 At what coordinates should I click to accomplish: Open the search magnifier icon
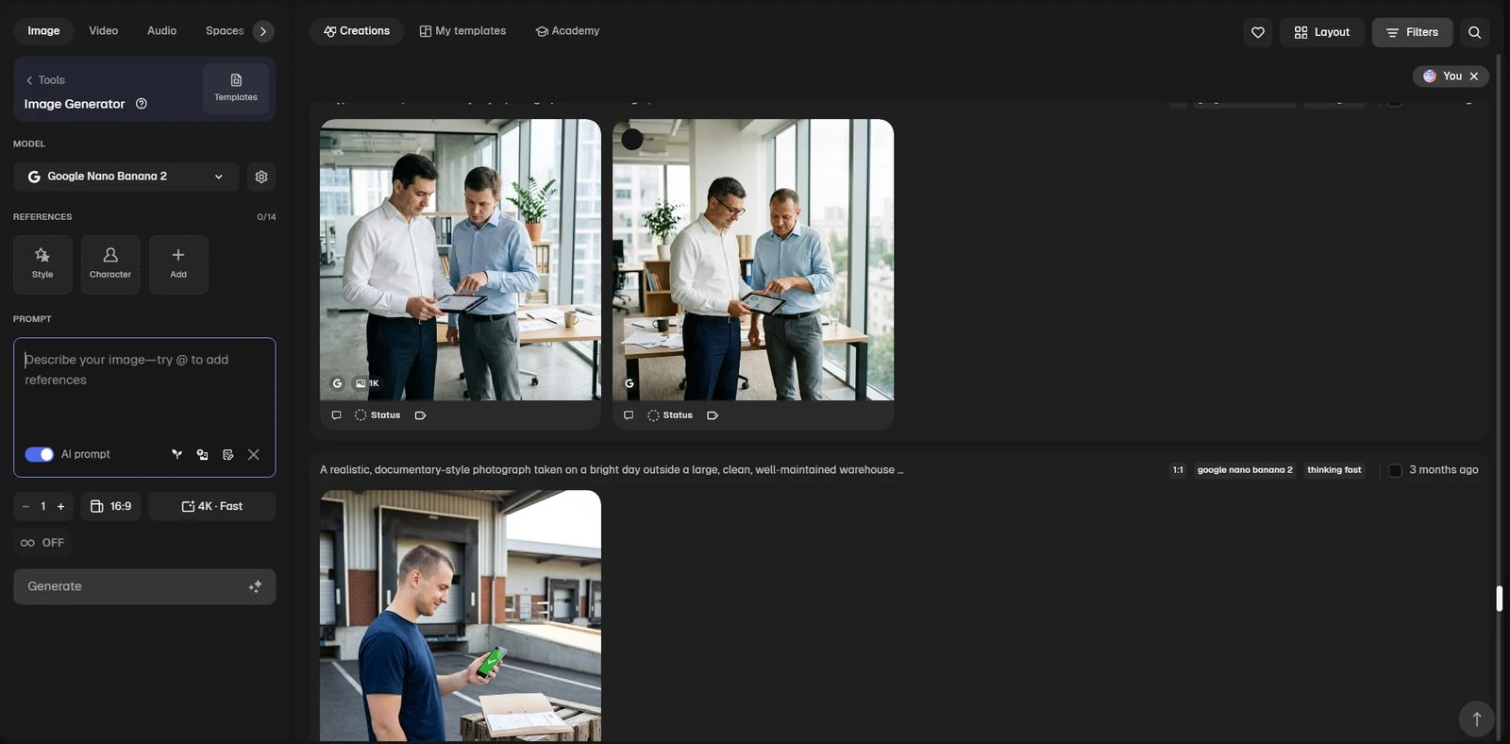coord(1474,32)
